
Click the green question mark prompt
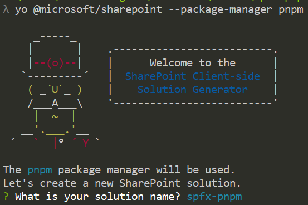6,196
